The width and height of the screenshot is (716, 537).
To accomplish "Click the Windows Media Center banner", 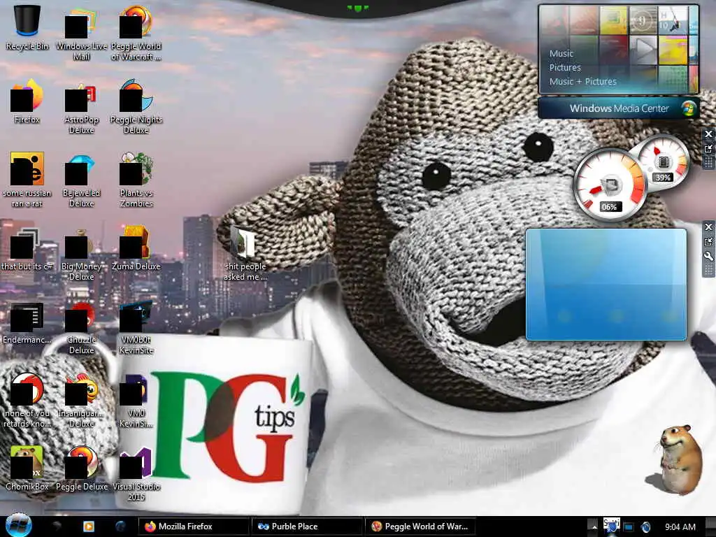I will (x=619, y=108).
